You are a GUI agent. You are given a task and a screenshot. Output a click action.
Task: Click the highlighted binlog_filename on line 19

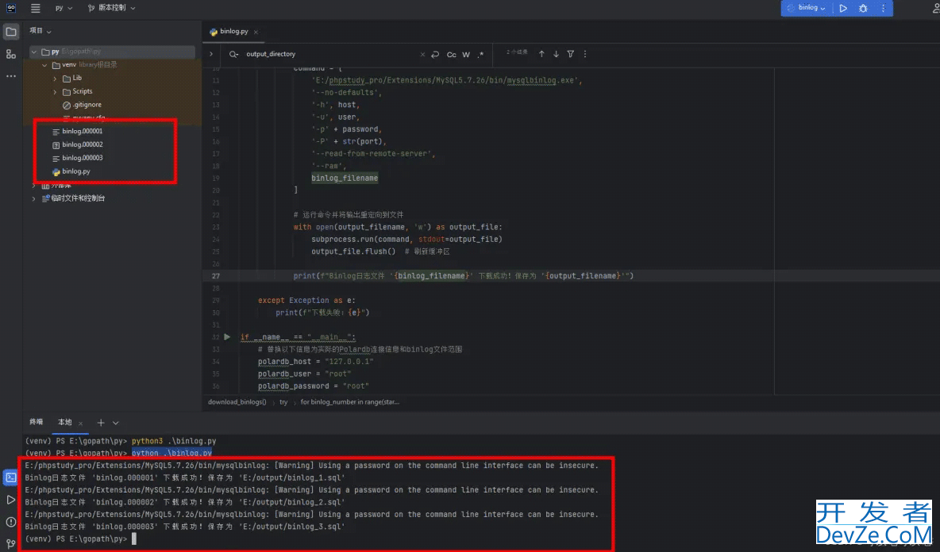click(345, 178)
